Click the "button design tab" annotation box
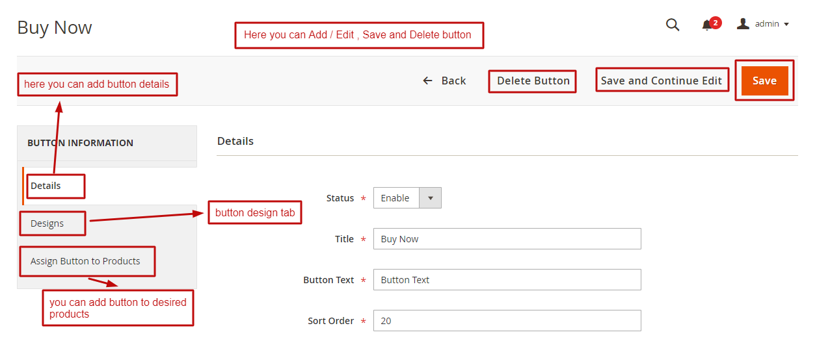Viewport: 817px width, 341px height. point(255,212)
